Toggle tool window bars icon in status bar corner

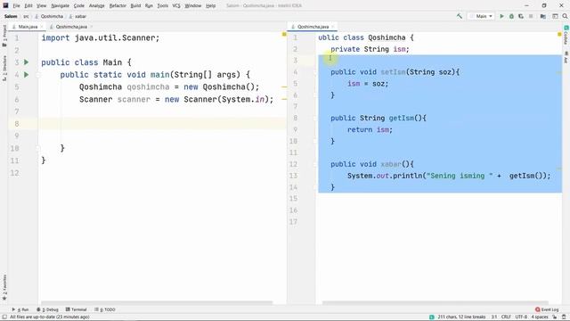4,317
